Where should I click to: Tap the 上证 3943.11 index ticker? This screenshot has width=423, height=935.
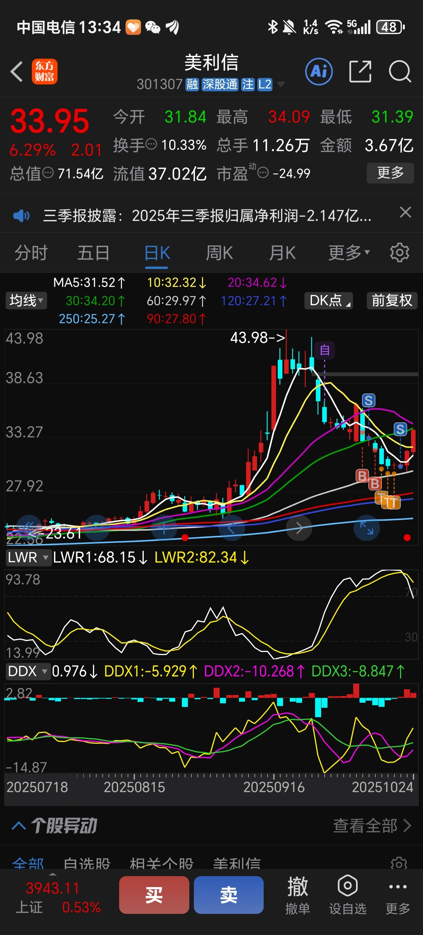pyautogui.click(x=58, y=898)
